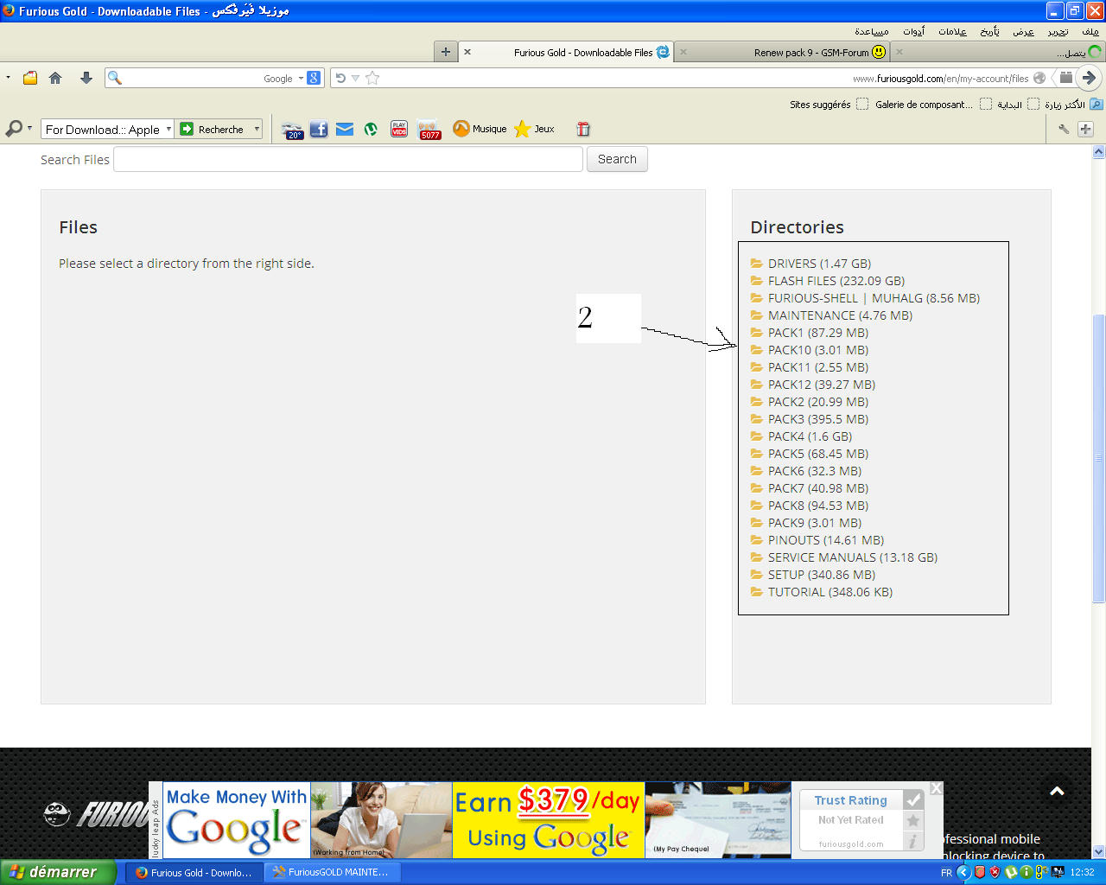Click the back-to-top chevron arrow
Screen dimensions: 1106x885
point(1057,791)
